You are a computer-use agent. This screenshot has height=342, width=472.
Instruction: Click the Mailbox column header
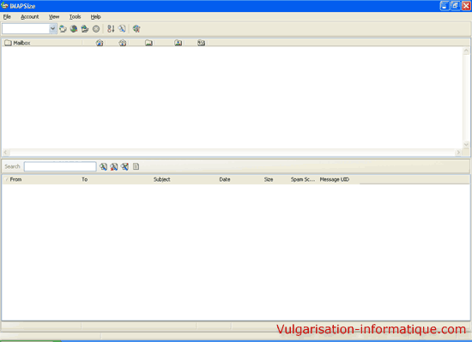pyautogui.click(x=42, y=43)
